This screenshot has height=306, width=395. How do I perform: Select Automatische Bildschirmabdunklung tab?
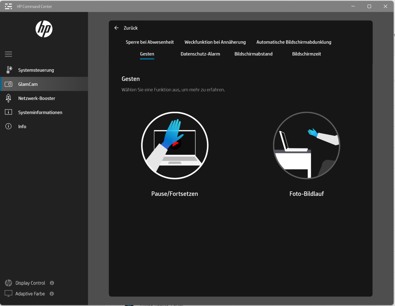coord(294,42)
